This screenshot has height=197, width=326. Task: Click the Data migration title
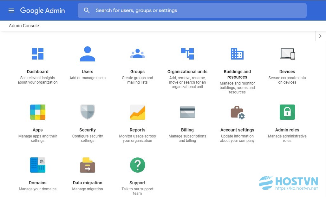click(x=88, y=183)
